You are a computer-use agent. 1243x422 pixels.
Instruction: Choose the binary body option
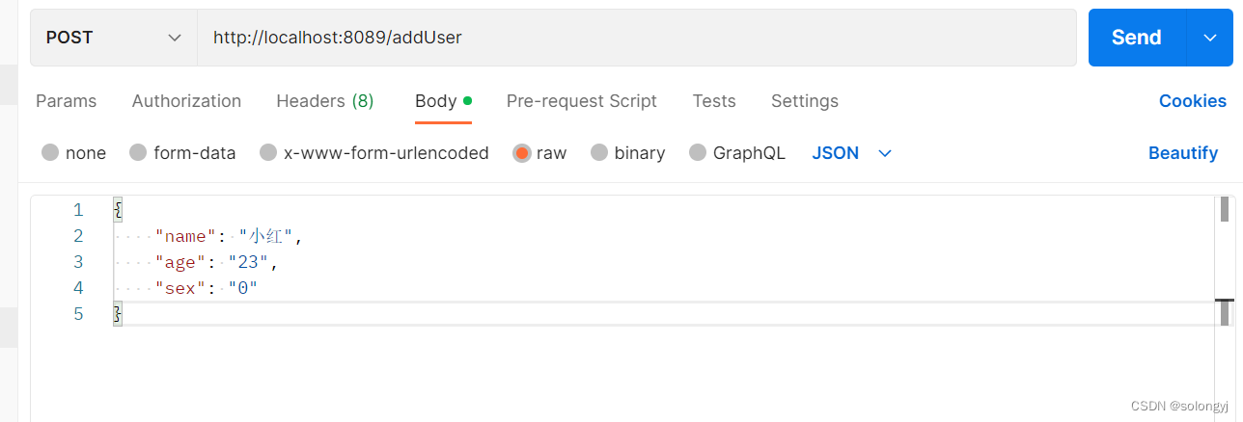point(599,152)
